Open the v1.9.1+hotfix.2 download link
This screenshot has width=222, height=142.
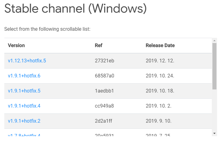coord(24,121)
